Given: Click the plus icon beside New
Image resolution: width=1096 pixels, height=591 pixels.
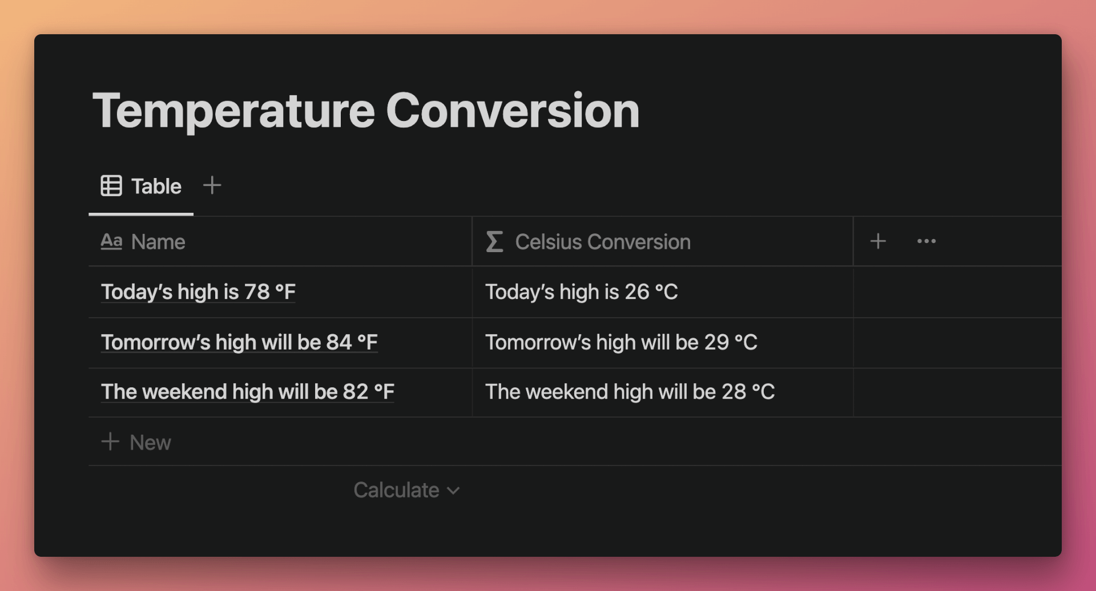Looking at the screenshot, I should pyautogui.click(x=110, y=442).
